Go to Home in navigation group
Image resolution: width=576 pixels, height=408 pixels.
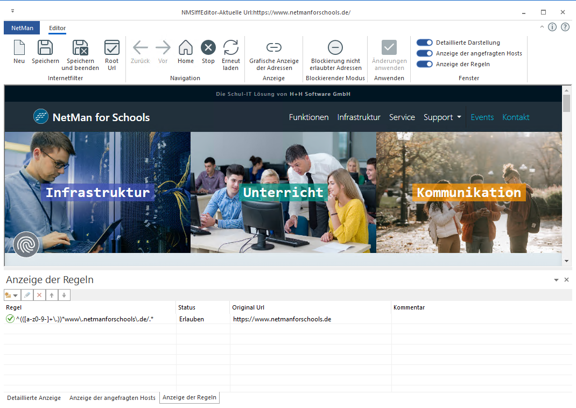click(x=186, y=48)
